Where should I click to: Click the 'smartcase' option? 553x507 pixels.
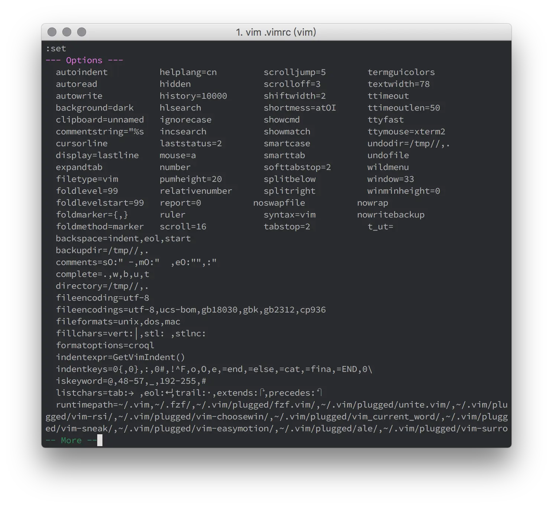[287, 144]
